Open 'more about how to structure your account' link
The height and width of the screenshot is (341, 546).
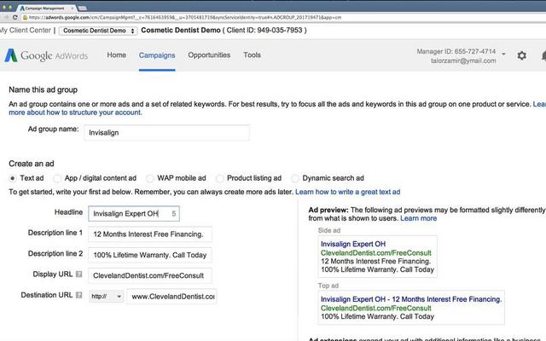tap(75, 113)
